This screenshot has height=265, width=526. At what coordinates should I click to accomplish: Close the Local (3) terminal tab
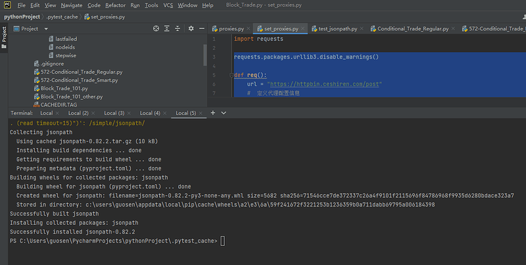[129, 113]
